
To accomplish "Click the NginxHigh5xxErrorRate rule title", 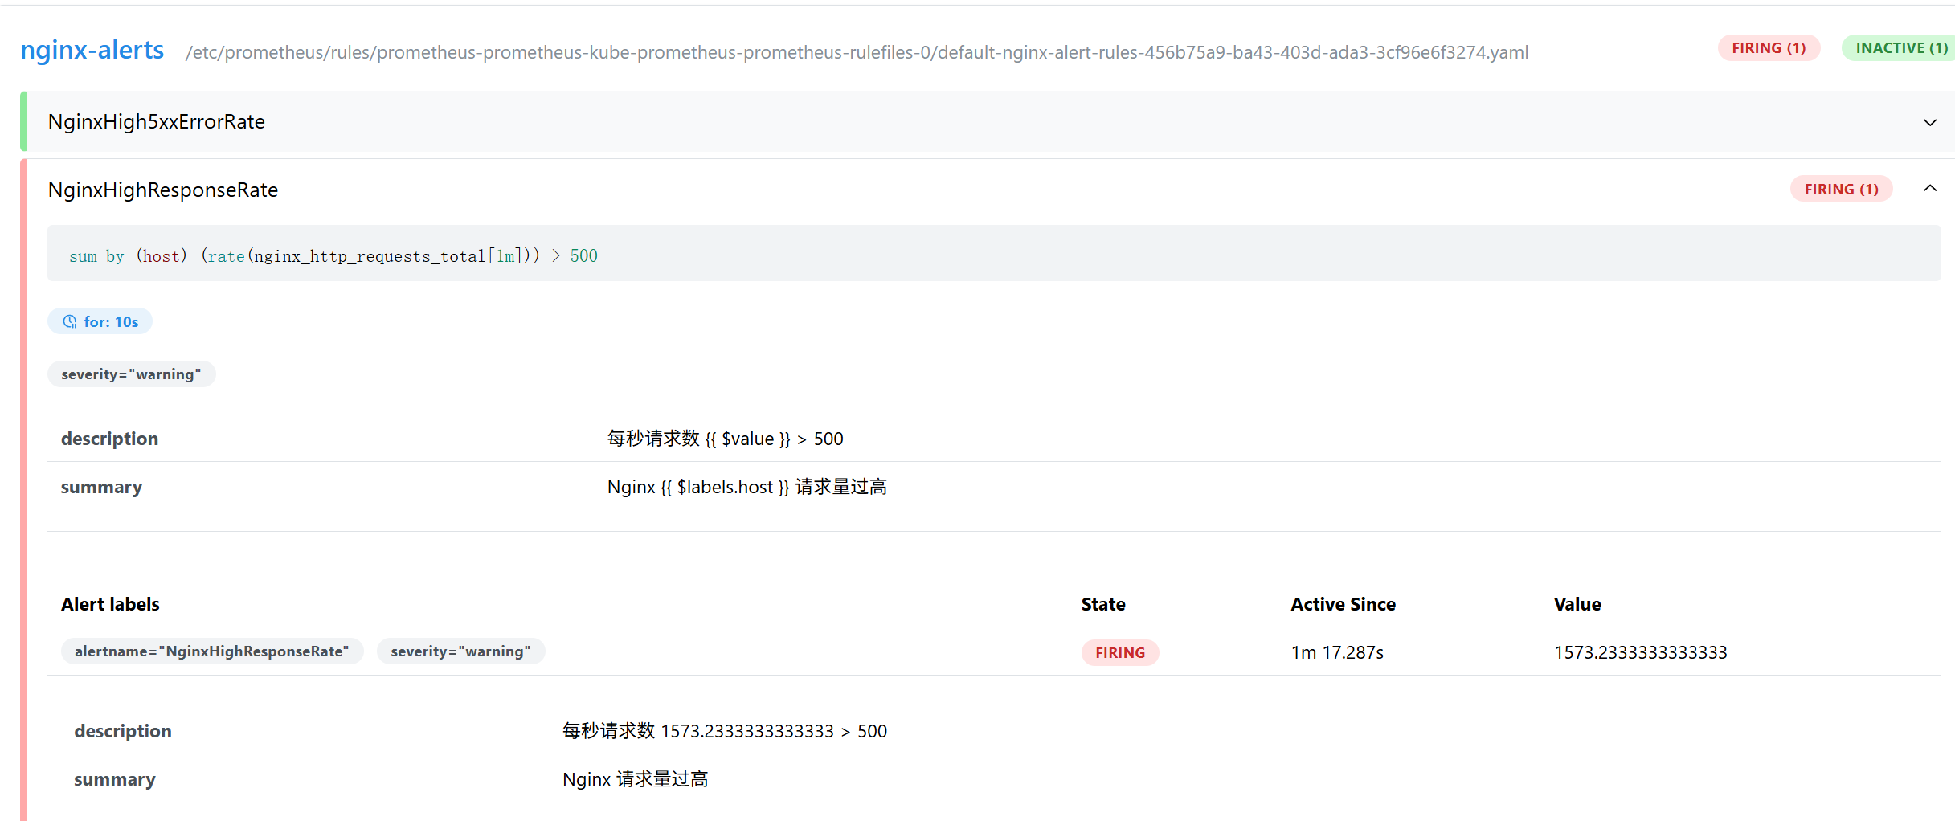I will (x=157, y=122).
